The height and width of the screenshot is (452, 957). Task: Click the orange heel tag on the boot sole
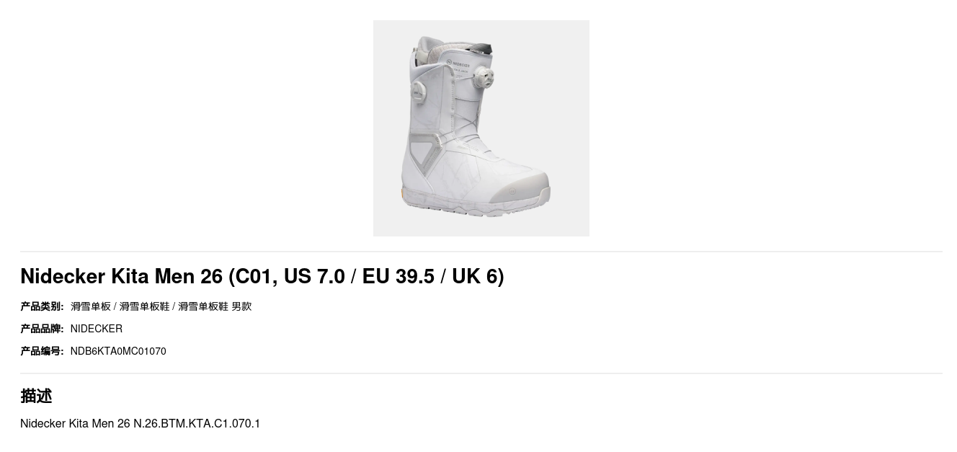tap(402, 194)
